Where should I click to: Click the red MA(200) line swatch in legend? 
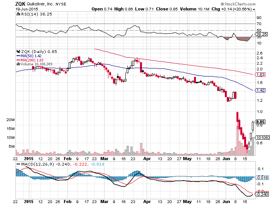[18, 60]
